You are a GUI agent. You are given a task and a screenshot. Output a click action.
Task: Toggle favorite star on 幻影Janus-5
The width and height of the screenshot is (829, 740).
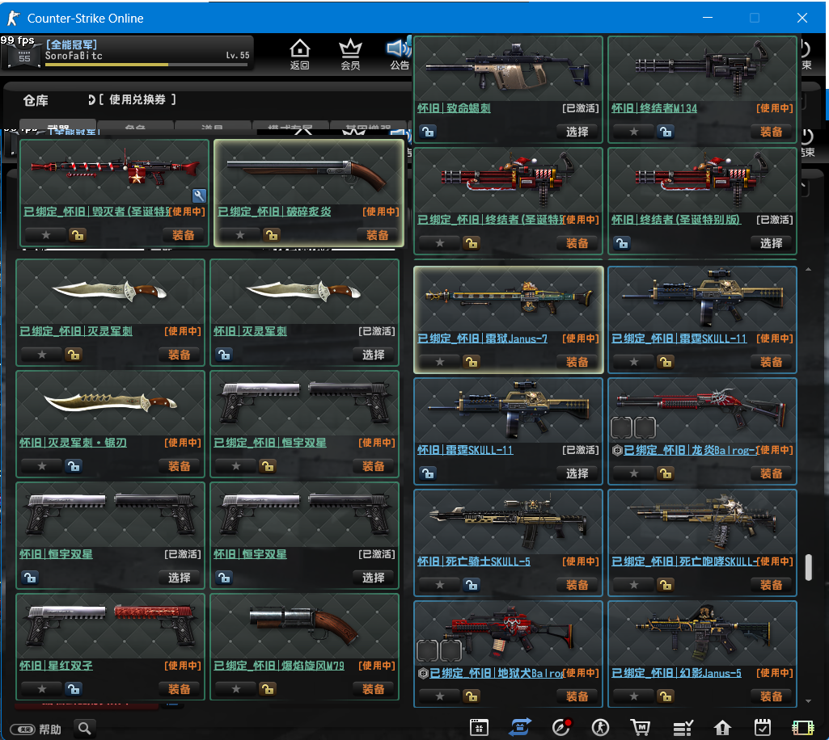(x=634, y=696)
